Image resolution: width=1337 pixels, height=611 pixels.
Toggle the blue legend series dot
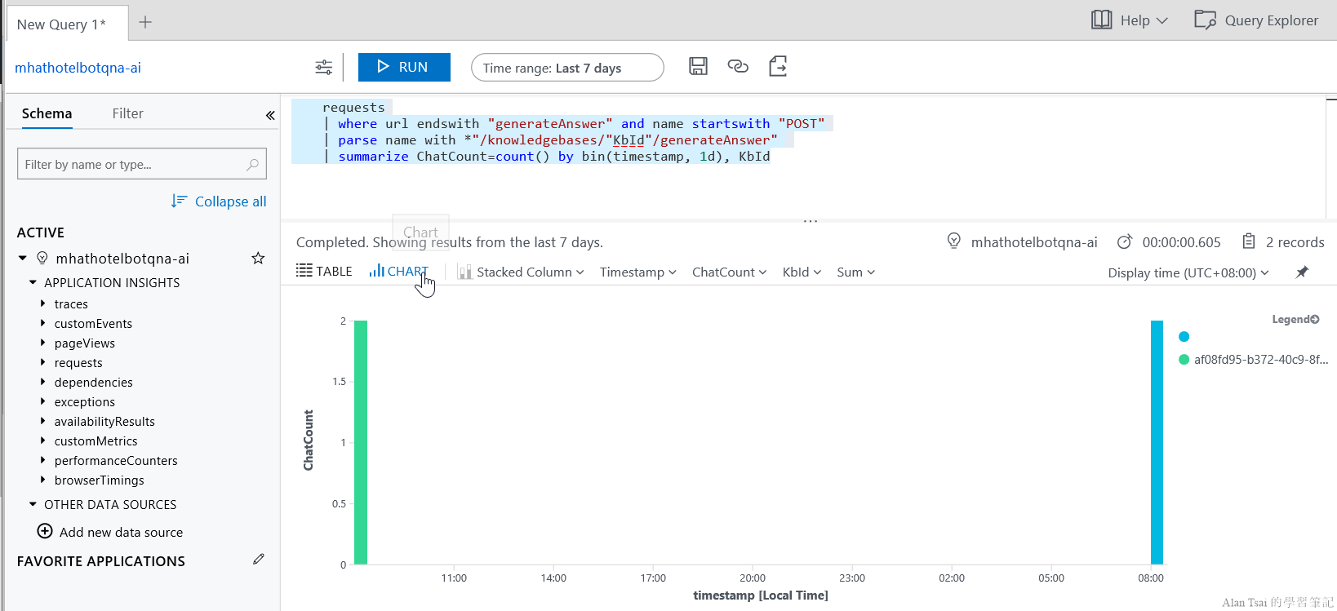(1184, 336)
